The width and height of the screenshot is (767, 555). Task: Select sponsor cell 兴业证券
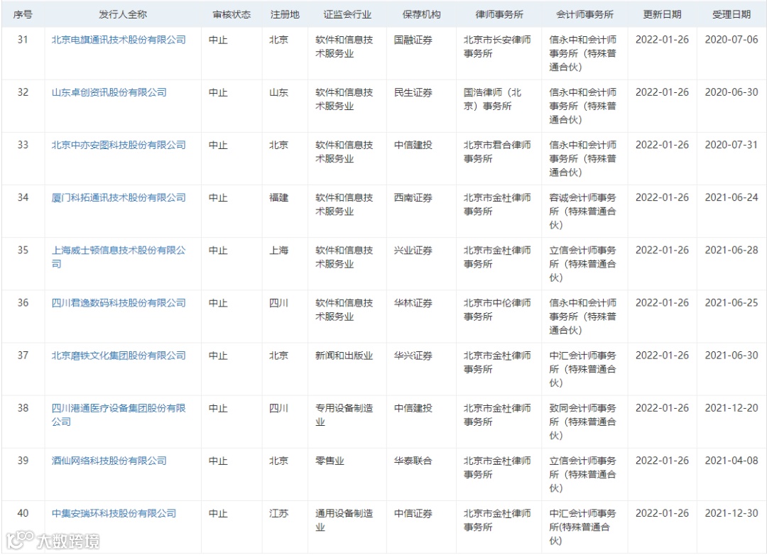tap(413, 251)
